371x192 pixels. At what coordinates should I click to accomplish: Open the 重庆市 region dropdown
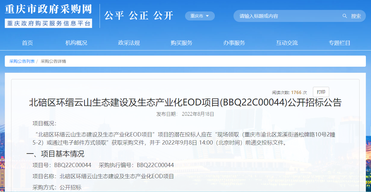click(200, 16)
